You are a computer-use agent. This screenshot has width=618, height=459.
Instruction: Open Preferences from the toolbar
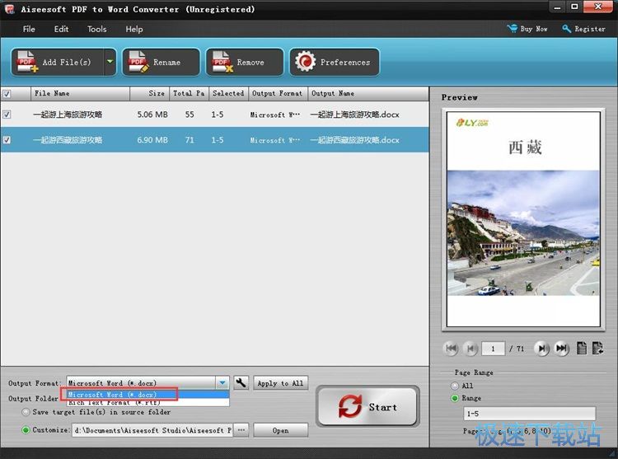(333, 62)
